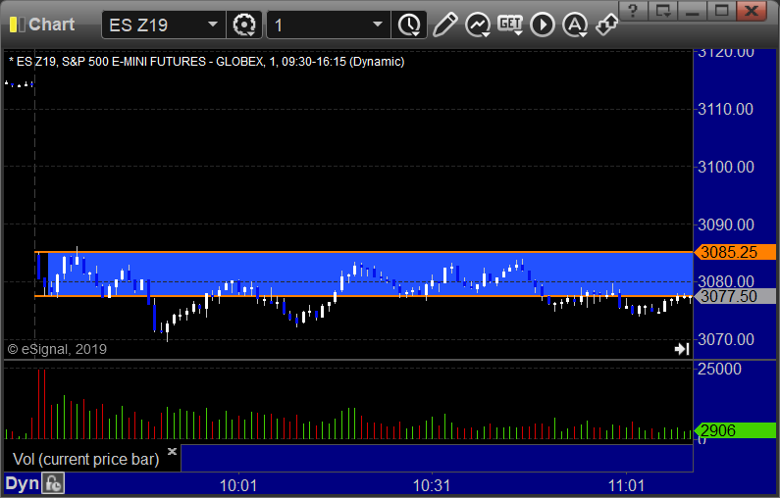Open the GET studies menu icon
The width and height of the screenshot is (780, 498).
point(510,25)
